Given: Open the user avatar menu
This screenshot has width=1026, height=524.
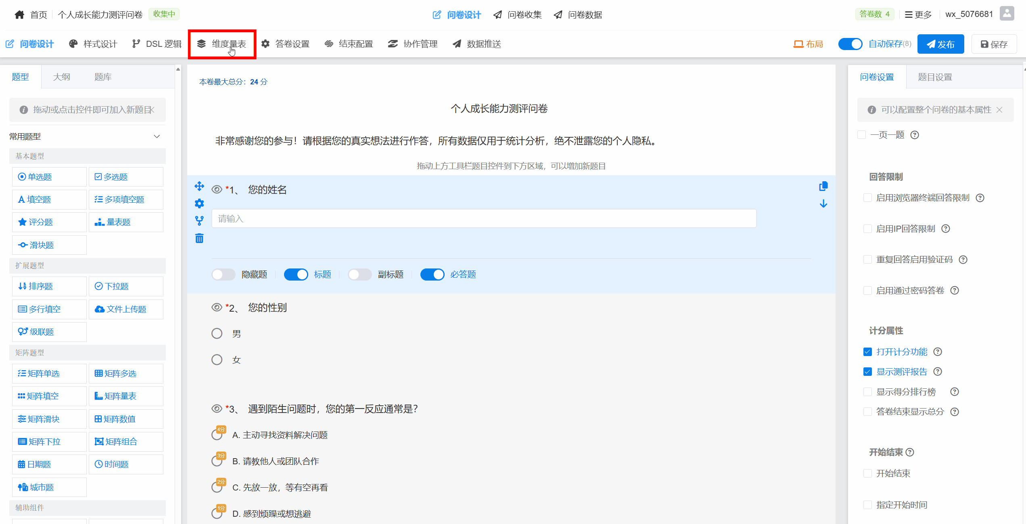Looking at the screenshot, I should pyautogui.click(x=1007, y=14).
